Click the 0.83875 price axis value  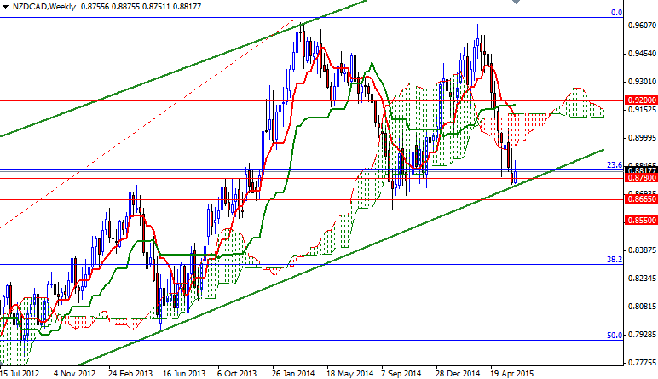pos(642,250)
